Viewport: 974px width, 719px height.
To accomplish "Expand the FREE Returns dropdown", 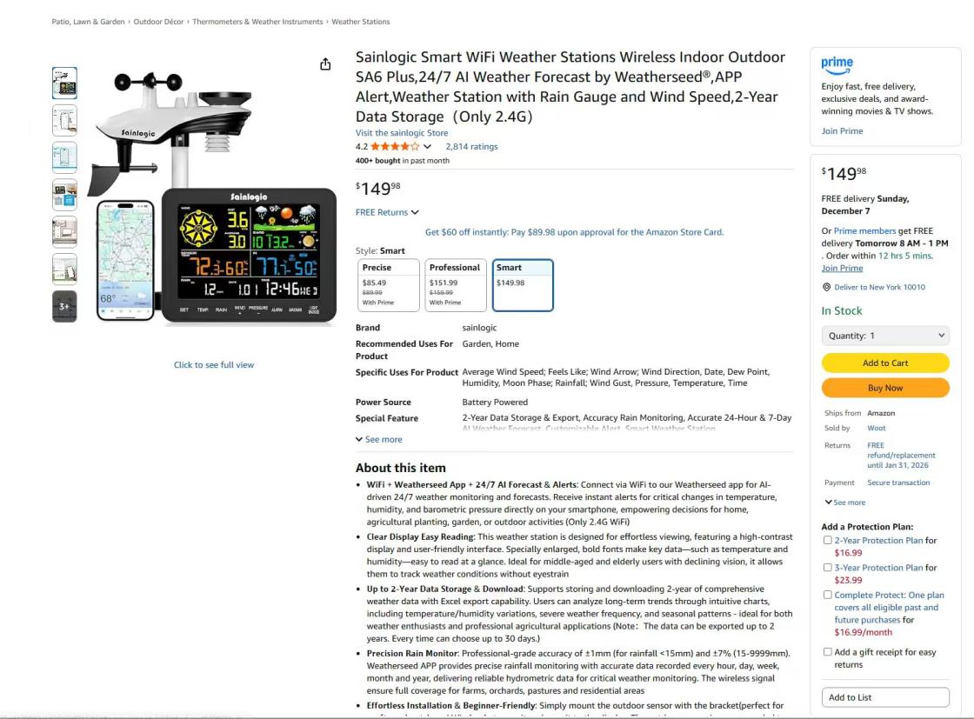I will 387,212.
